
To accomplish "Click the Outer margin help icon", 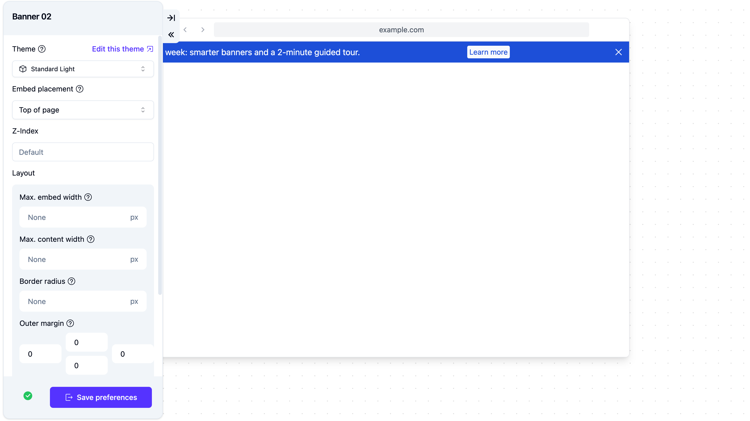I will 70,323.
